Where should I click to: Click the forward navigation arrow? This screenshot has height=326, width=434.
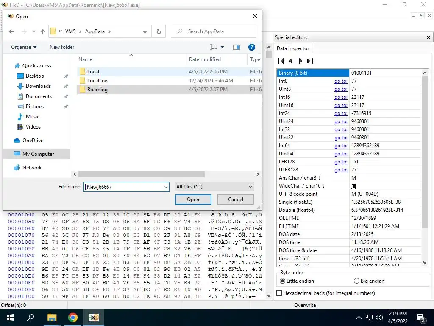pos(24,31)
